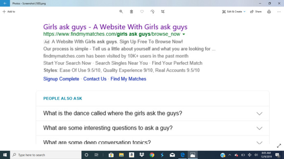The image size is (284, 159).
Task: Open the Find My Matches link
Action: [x=128, y=79]
